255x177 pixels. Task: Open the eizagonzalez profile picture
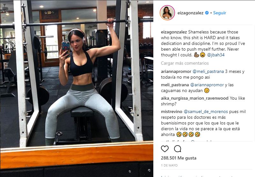coord(167,13)
